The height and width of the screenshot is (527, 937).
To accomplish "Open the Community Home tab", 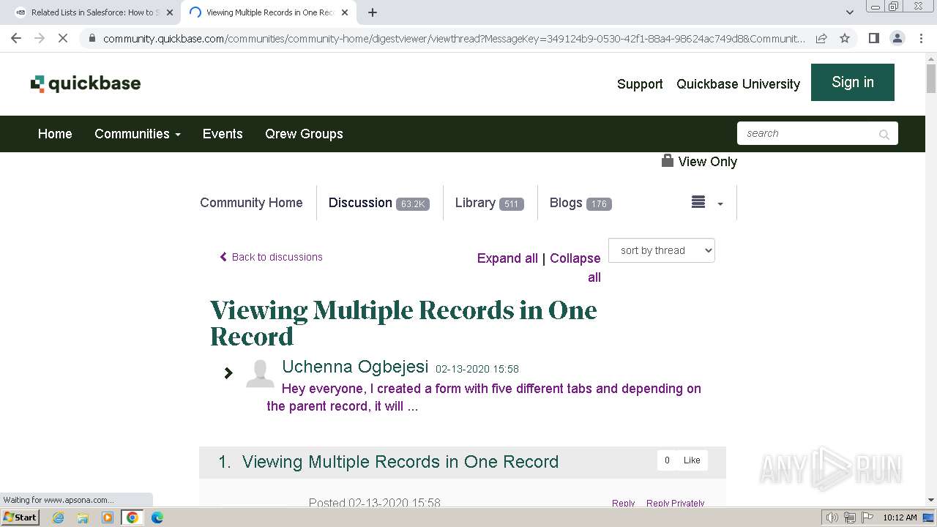I will point(251,203).
